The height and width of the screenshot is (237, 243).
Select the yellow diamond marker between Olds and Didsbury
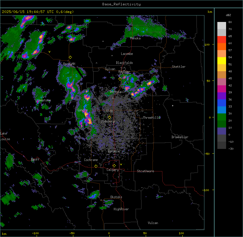[x=109, y=117]
